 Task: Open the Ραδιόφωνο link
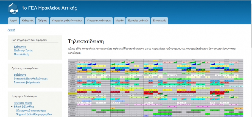[x=20, y=75]
